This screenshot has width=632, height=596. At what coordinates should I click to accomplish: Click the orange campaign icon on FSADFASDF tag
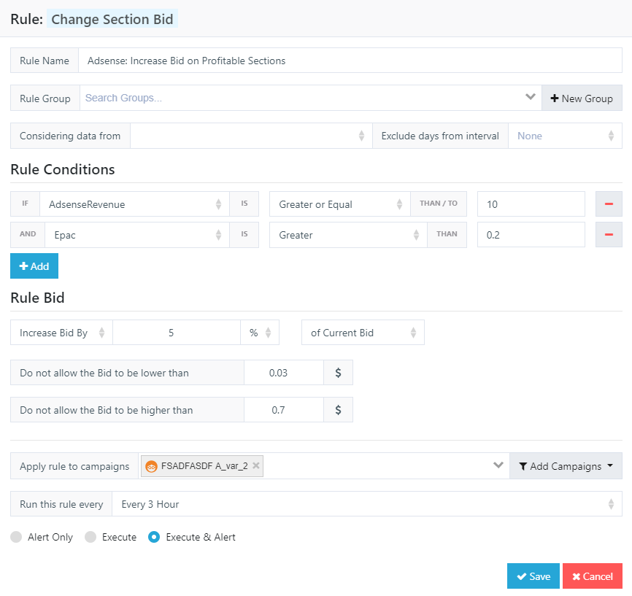point(151,466)
